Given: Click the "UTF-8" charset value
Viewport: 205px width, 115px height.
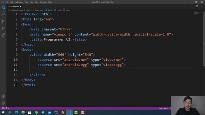Looking at the screenshot, I should 65,29.
